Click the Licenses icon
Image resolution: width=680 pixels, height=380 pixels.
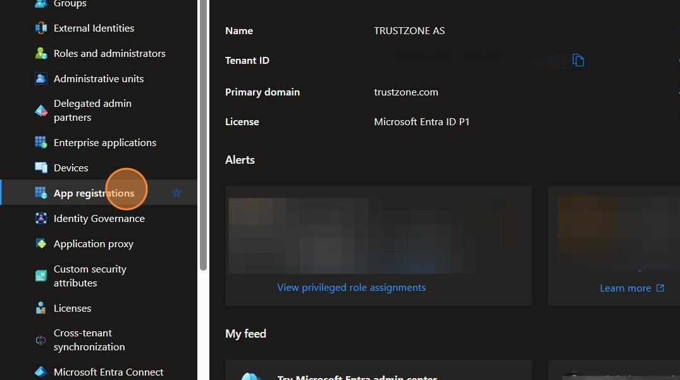40,308
